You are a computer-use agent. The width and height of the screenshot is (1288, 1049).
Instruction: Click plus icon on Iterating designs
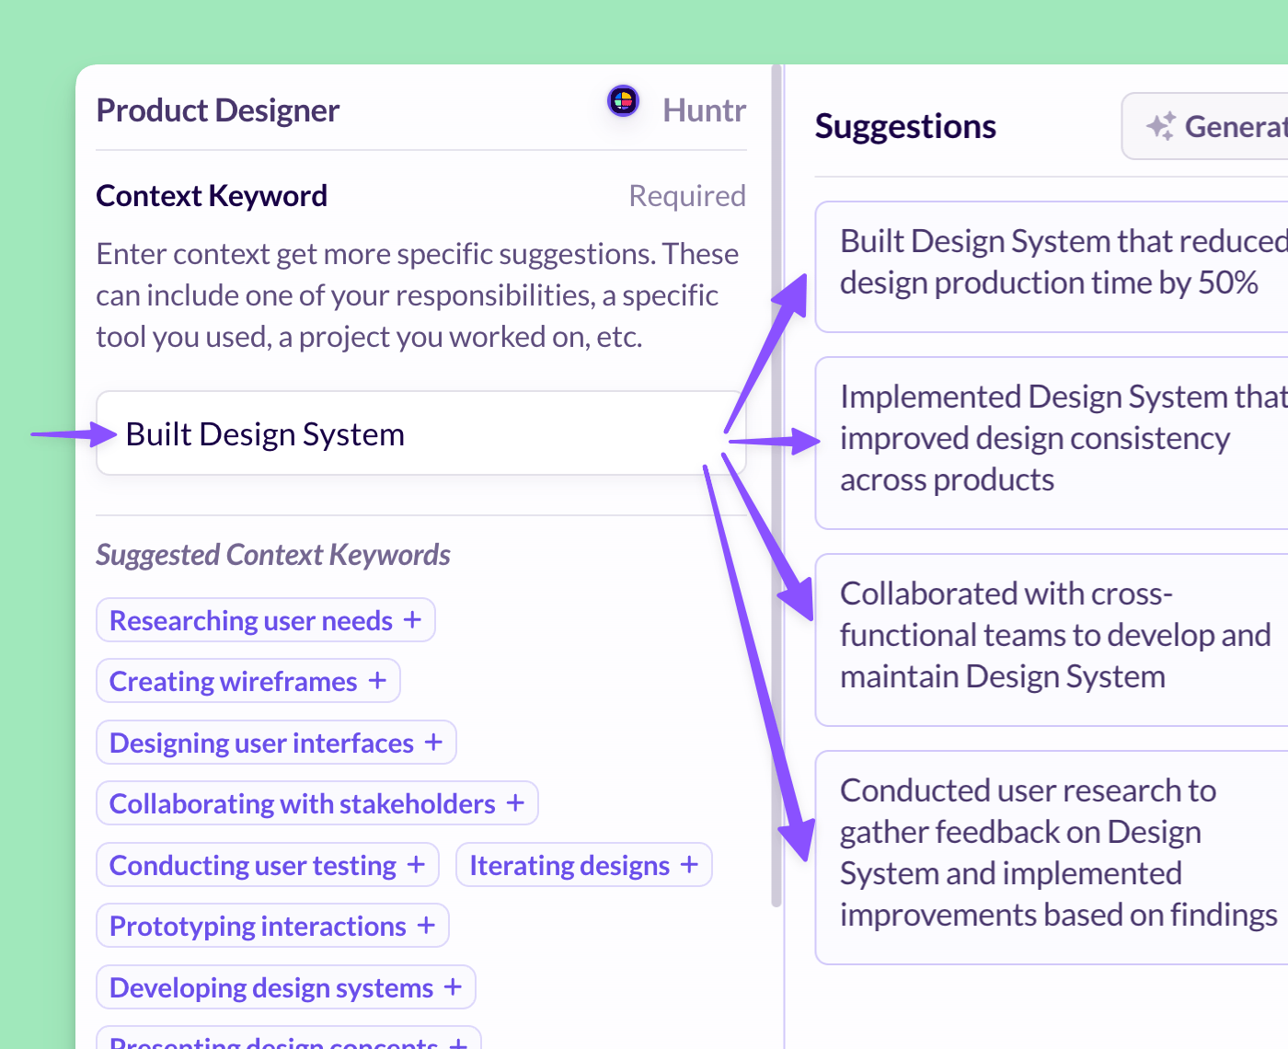689,865
